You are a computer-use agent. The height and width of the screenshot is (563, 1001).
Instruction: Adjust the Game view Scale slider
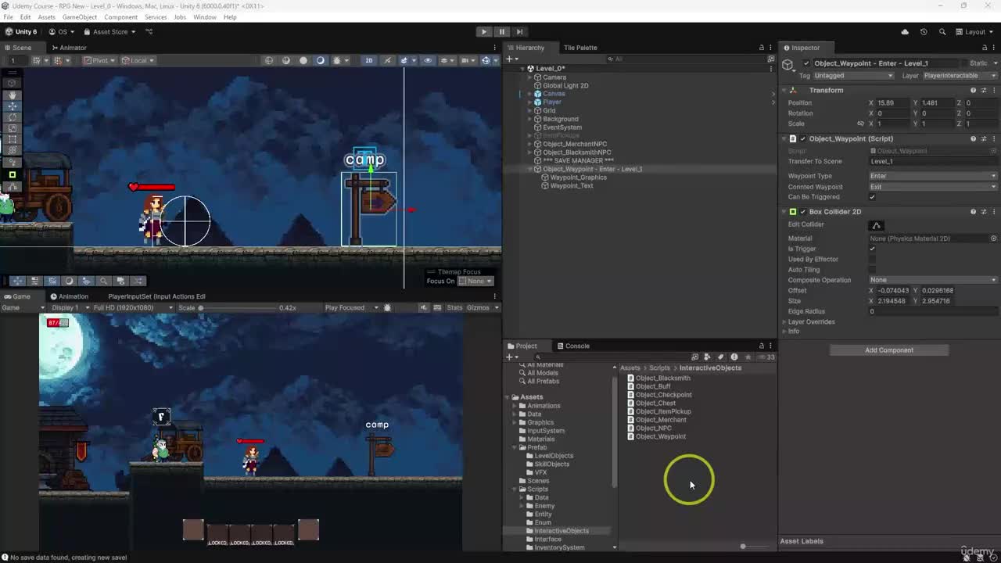[238, 308]
